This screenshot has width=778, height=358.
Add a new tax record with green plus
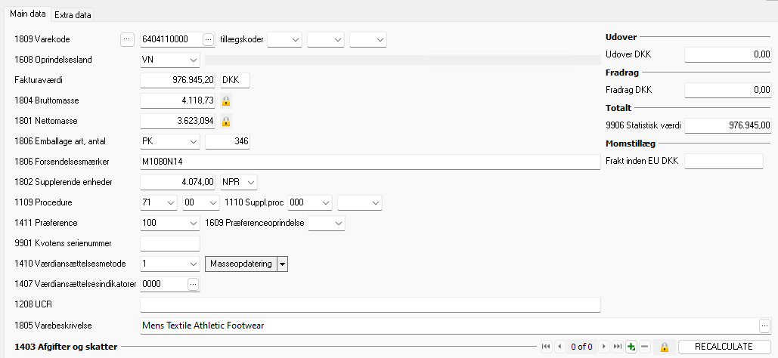631,347
